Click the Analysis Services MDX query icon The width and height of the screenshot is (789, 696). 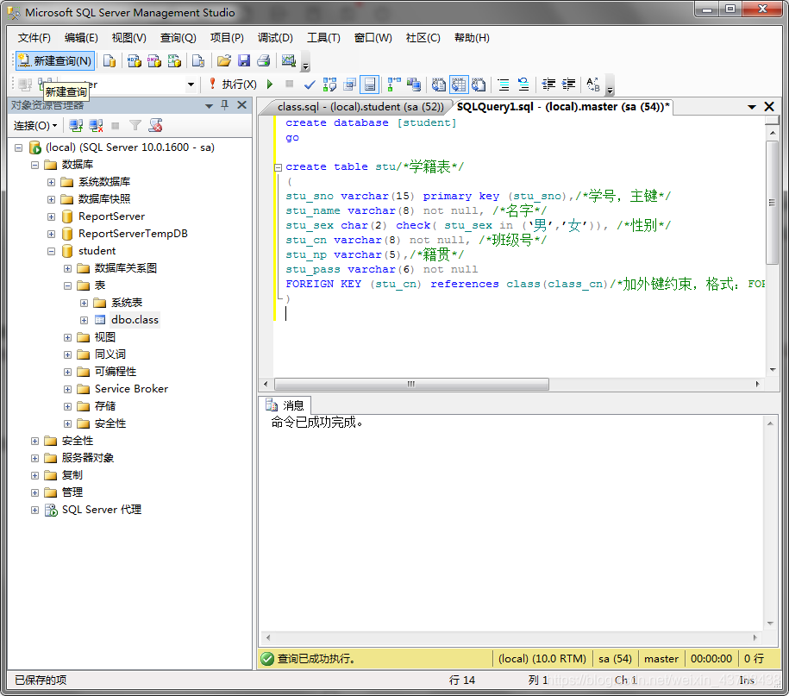134,61
